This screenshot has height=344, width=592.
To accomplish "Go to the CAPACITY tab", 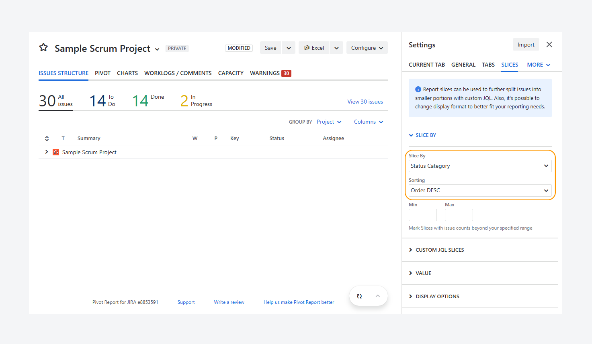I will 231,73.
